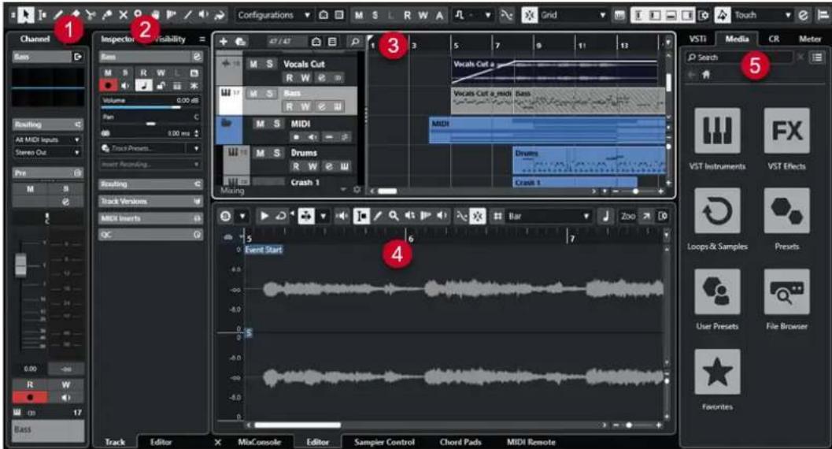The image size is (832, 449).
Task: Select the Line tool in top toolbar
Action: click(187, 15)
